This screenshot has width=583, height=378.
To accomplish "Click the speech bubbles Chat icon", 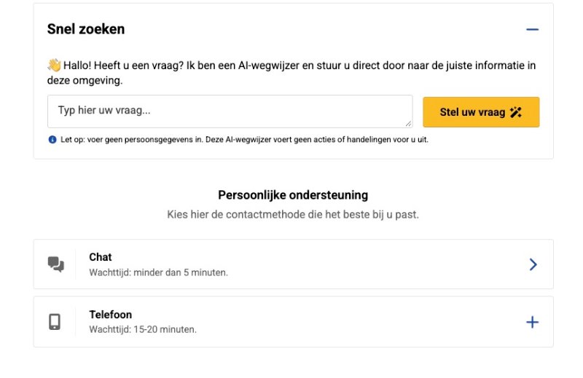I will (x=56, y=264).
